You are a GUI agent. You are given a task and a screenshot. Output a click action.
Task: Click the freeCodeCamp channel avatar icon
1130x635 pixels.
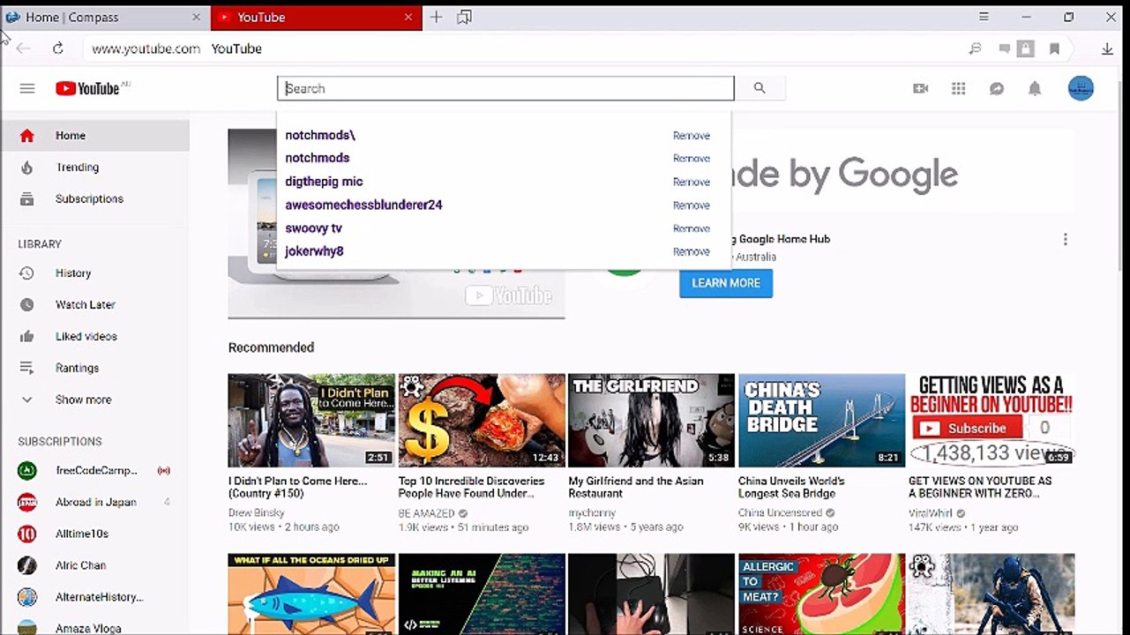click(x=27, y=470)
